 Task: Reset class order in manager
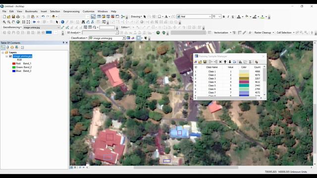click(x=235, y=62)
